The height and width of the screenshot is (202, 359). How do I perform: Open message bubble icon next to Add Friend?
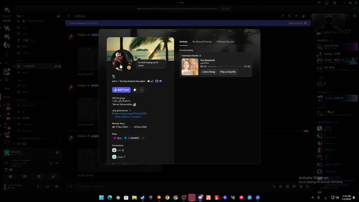(x=135, y=90)
